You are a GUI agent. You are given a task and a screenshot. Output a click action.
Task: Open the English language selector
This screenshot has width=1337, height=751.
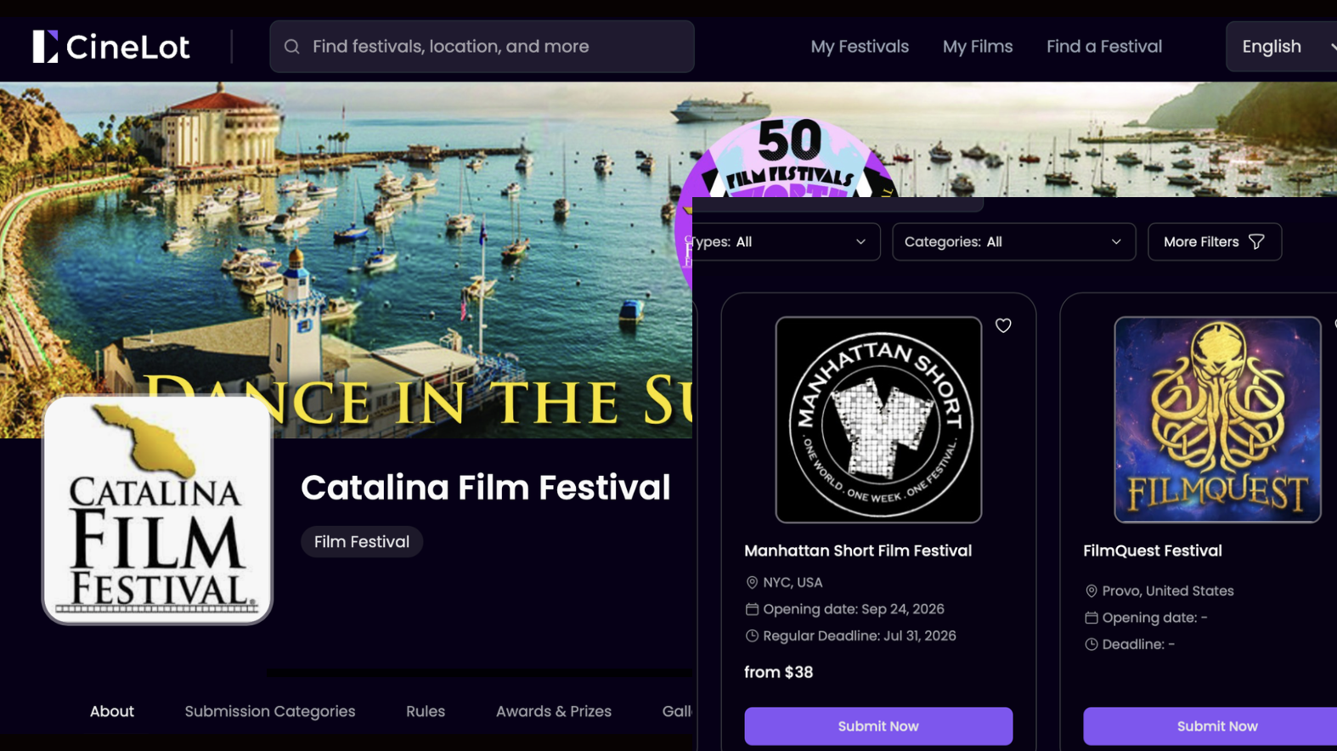click(1282, 47)
